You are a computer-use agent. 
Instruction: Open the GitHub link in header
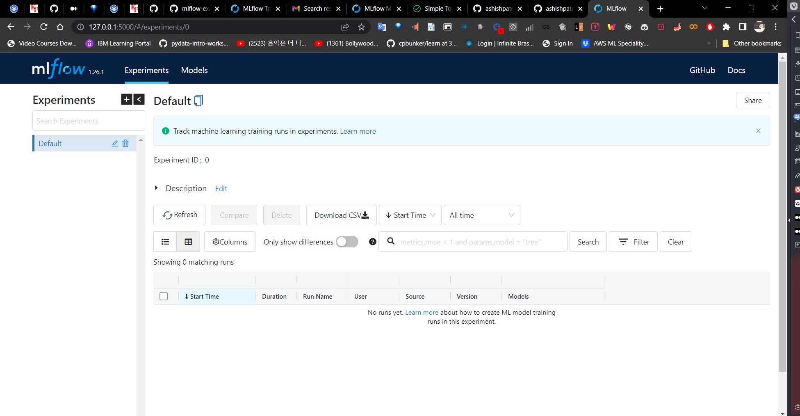[702, 70]
